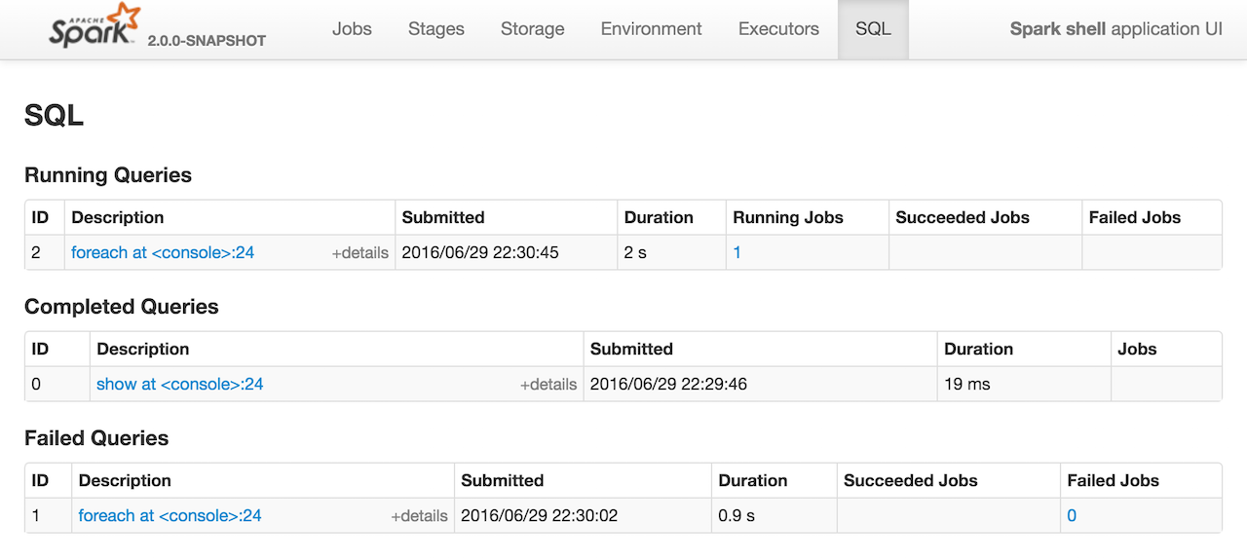Click the Succeeded Jobs header in Running Queries
The width and height of the screenshot is (1247, 560).
[x=963, y=217]
